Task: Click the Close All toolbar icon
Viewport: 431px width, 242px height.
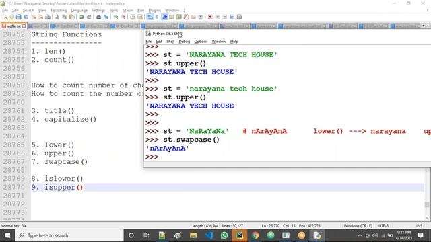Action: [40, 17]
